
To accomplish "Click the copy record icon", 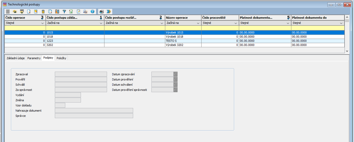I will tap(50, 11).
